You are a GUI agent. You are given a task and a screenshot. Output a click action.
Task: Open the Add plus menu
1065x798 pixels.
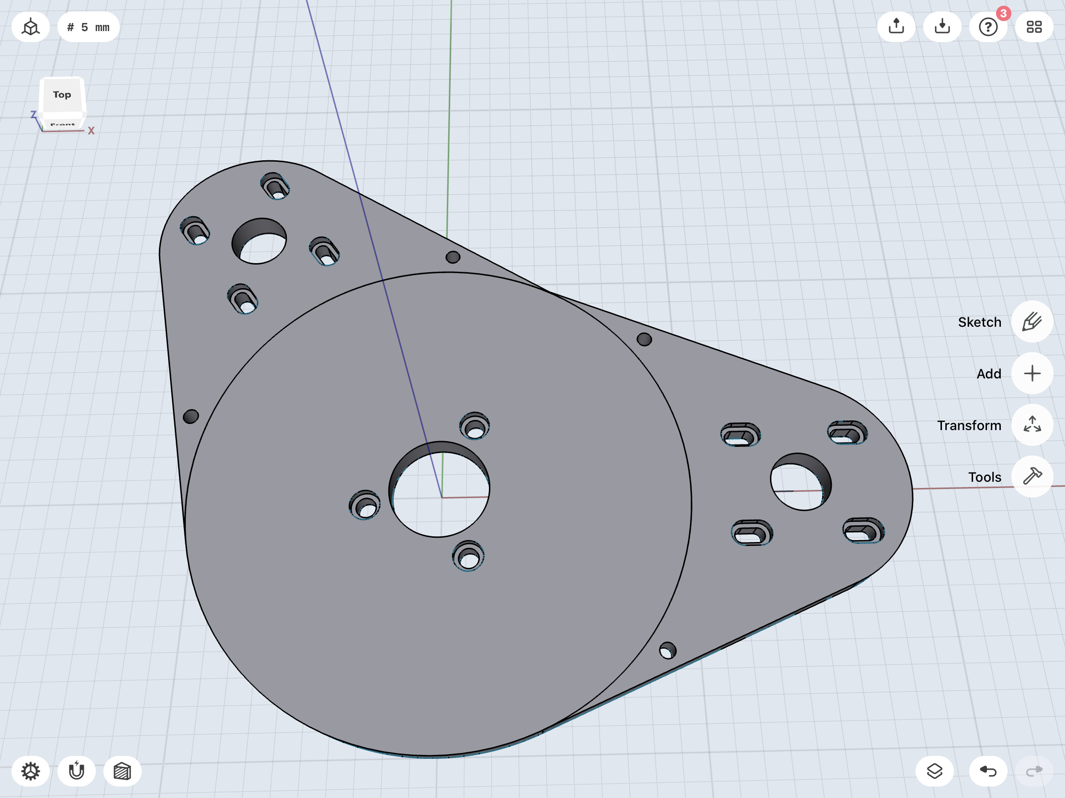point(1032,374)
